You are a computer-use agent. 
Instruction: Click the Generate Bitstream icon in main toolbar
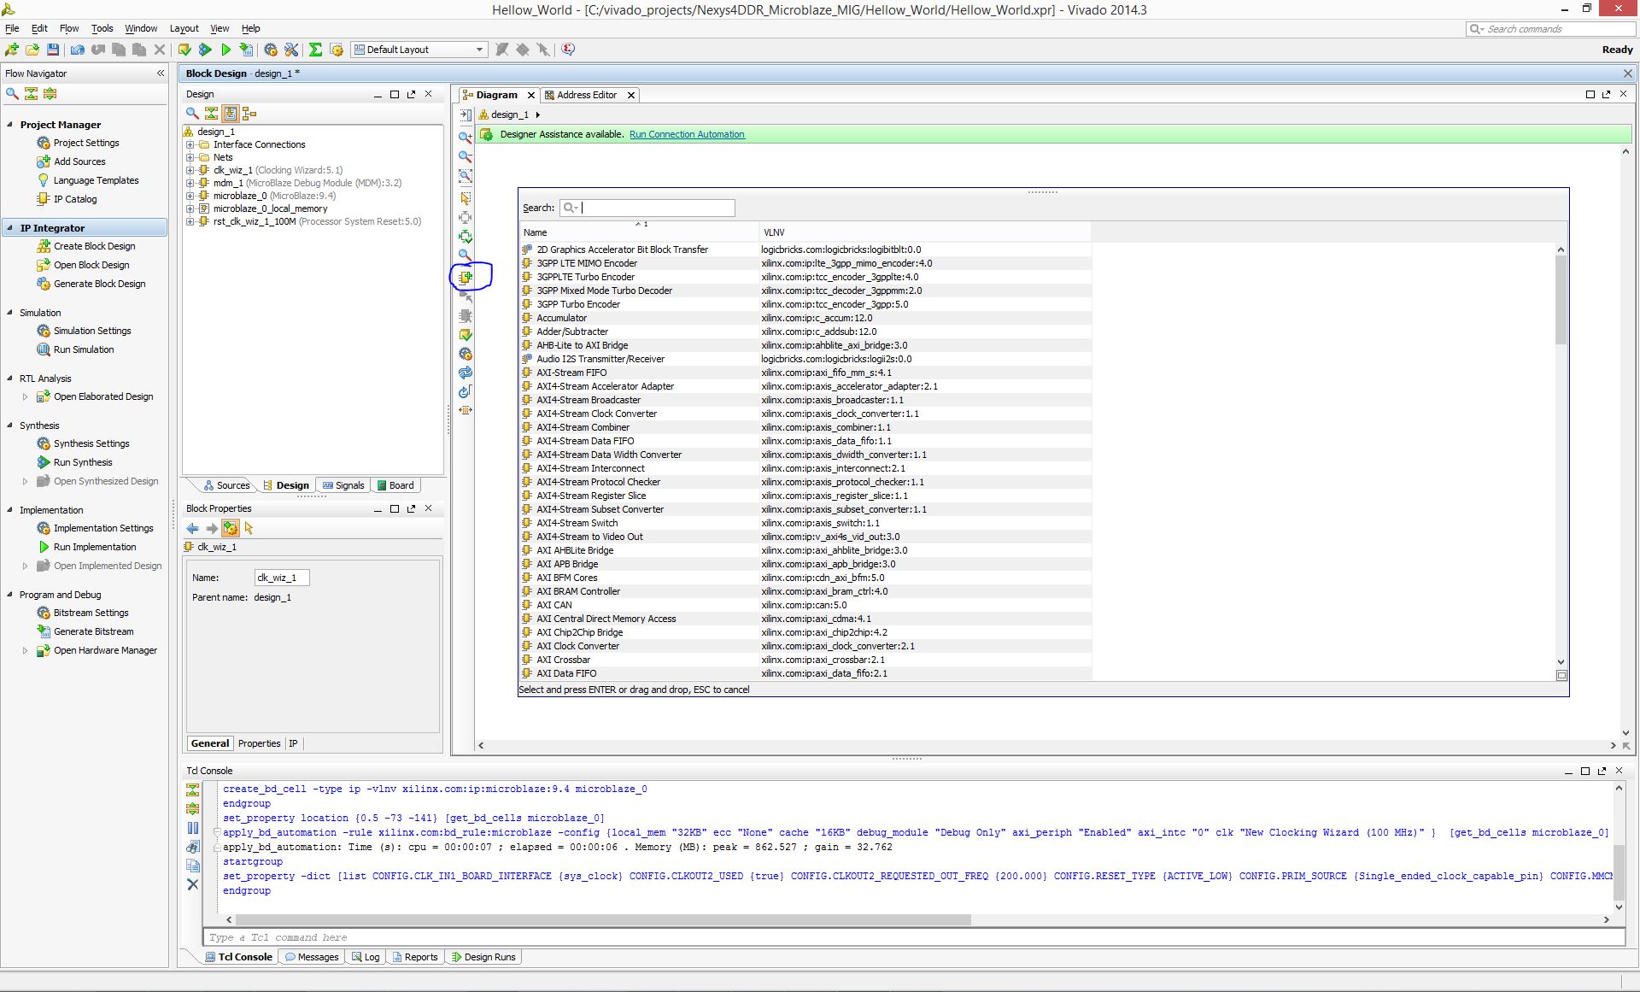(x=246, y=50)
